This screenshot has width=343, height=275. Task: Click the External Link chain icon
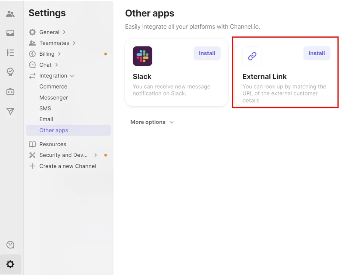(x=252, y=56)
